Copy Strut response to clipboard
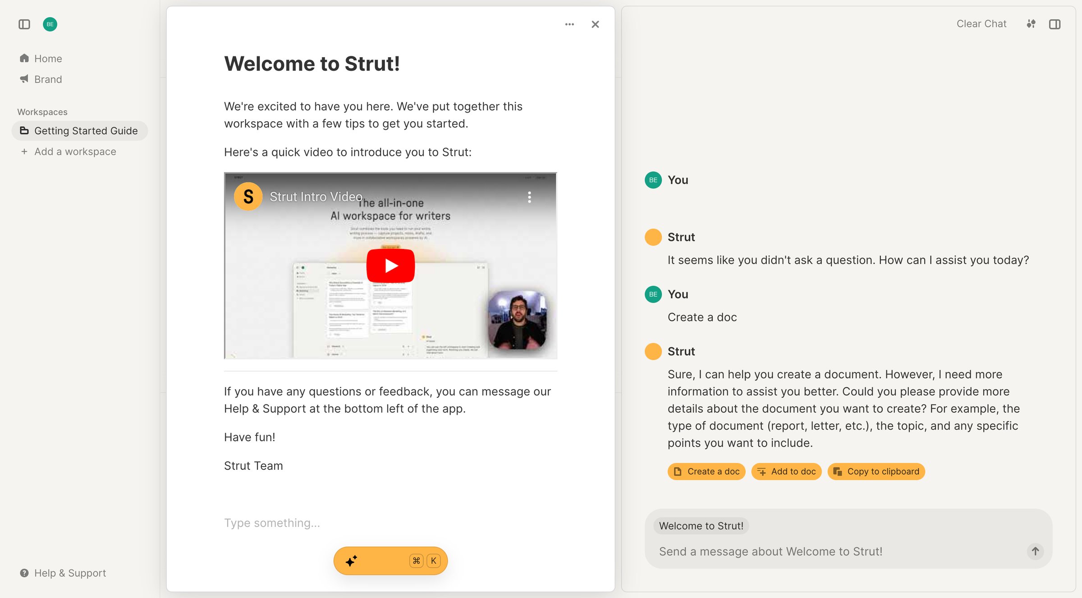 (876, 471)
